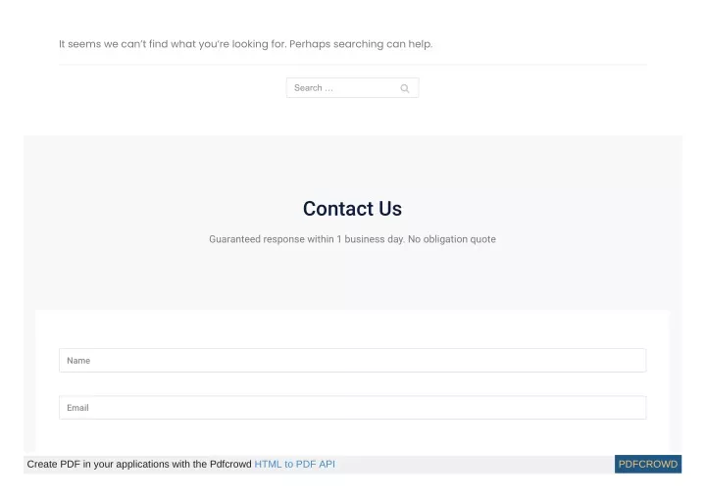Click the word Pdfcrowd in the footer banner
Viewport: 706px width, 499px height.
coord(230,465)
